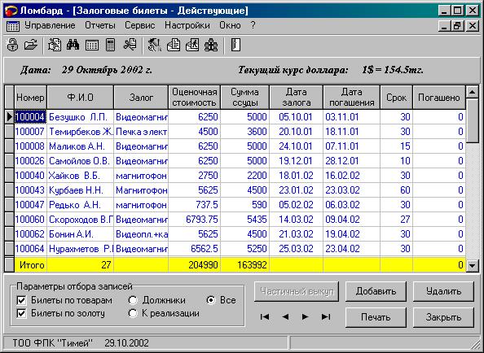
Task: Click the exit door toolbar icon
Action: pyautogui.click(x=235, y=45)
